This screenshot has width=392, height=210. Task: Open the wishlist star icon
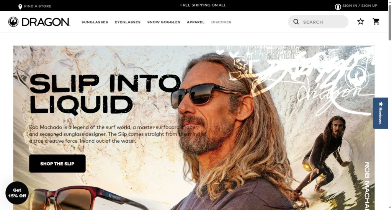click(x=360, y=21)
